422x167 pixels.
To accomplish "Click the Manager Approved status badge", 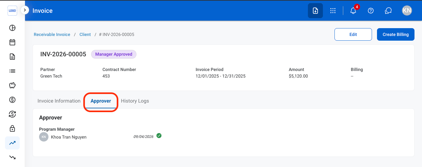I will click(x=114, y=54).
